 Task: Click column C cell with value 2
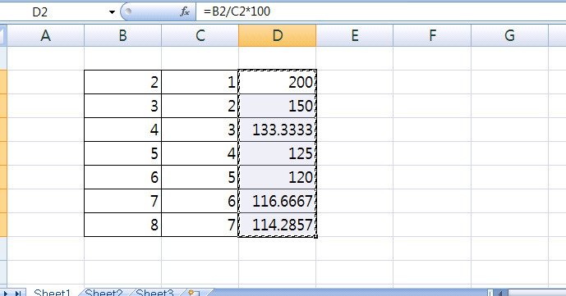(x=200, y=106)
